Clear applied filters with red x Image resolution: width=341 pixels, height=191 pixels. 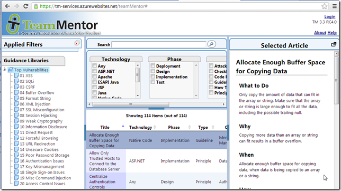pyautogui.click(x=77, y=44)
